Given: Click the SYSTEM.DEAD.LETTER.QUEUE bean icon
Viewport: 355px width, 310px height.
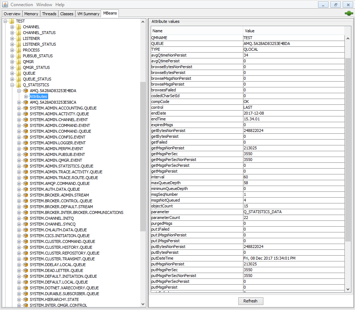Looking at the screenshot, I should click(x=26, y=270).
